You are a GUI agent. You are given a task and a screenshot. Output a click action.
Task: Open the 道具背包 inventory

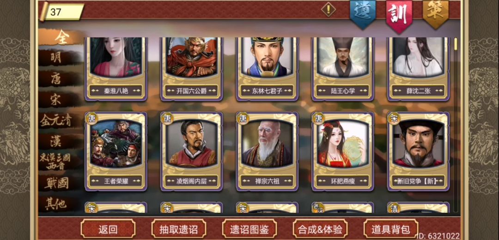point(391,228)
